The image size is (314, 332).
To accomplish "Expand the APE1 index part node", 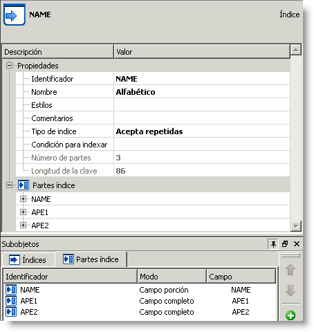I will click(23, 212).
